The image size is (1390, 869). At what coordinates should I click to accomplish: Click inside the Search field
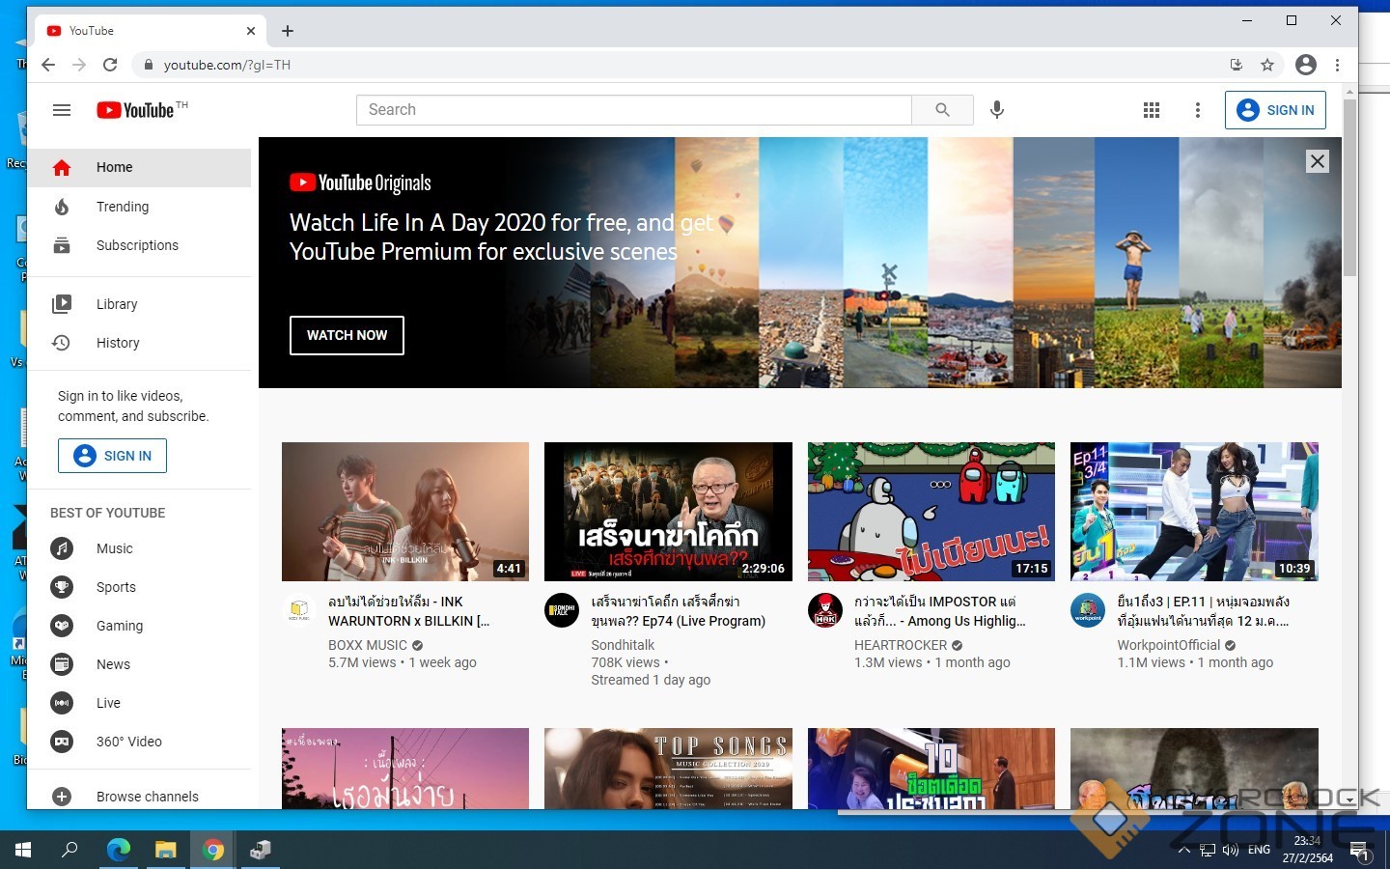(633, 110)
